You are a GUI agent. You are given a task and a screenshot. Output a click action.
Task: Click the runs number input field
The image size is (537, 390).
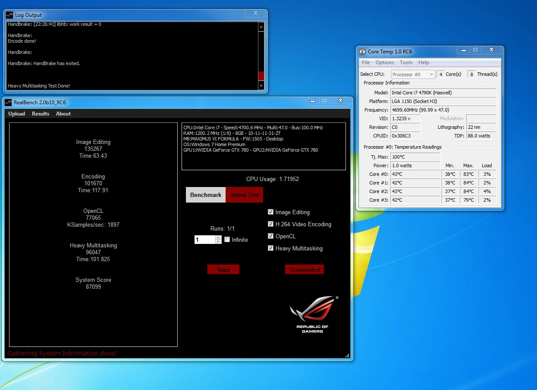tap(205, 240)
